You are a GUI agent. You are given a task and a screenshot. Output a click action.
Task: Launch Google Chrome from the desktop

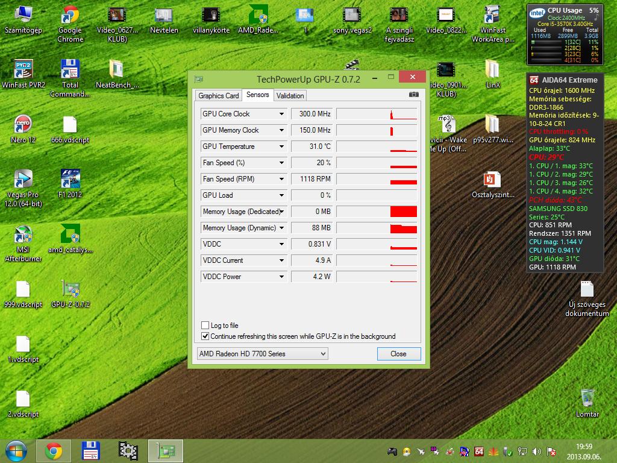[x=70, y=24]
